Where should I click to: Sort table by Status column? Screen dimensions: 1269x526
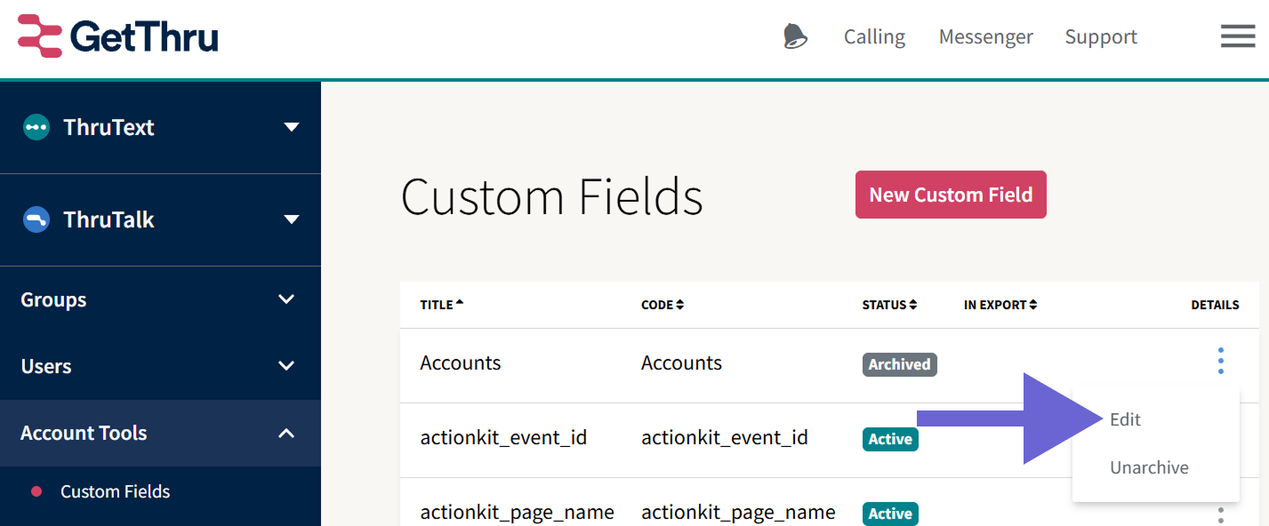(889, 305)
